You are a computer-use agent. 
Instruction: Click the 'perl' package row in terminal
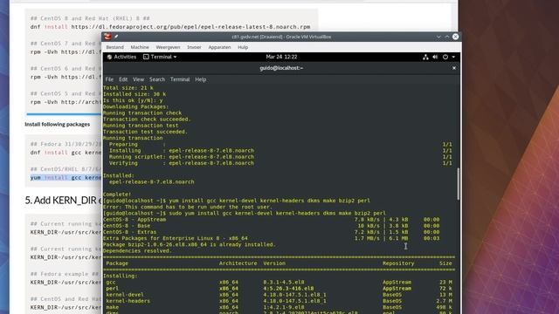click(x=279, y=289)
